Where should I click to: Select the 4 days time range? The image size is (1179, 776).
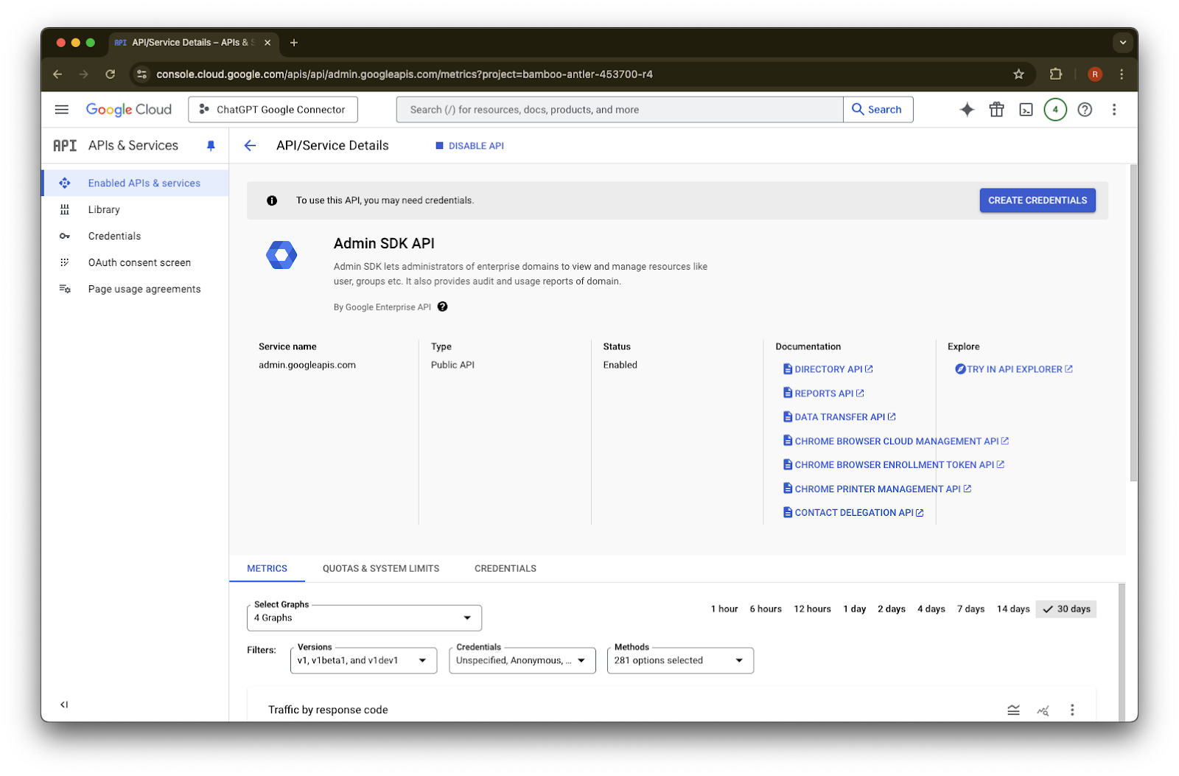tap(931, 609)
